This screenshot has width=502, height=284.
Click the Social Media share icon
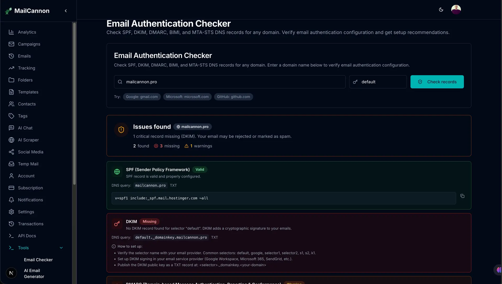[x=11, y=152]
